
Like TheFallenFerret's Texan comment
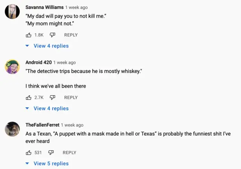[x=29, y=152]
